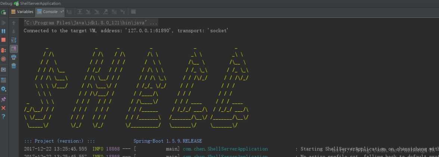Viewport: 439px width, 157px height.
Task: Clear All console output with trash icon
Action: point(14,66)
